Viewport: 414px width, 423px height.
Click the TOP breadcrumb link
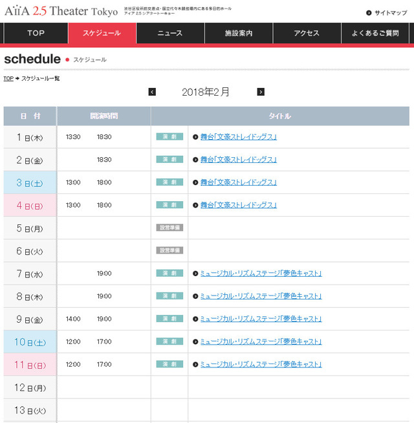point(8,78)
